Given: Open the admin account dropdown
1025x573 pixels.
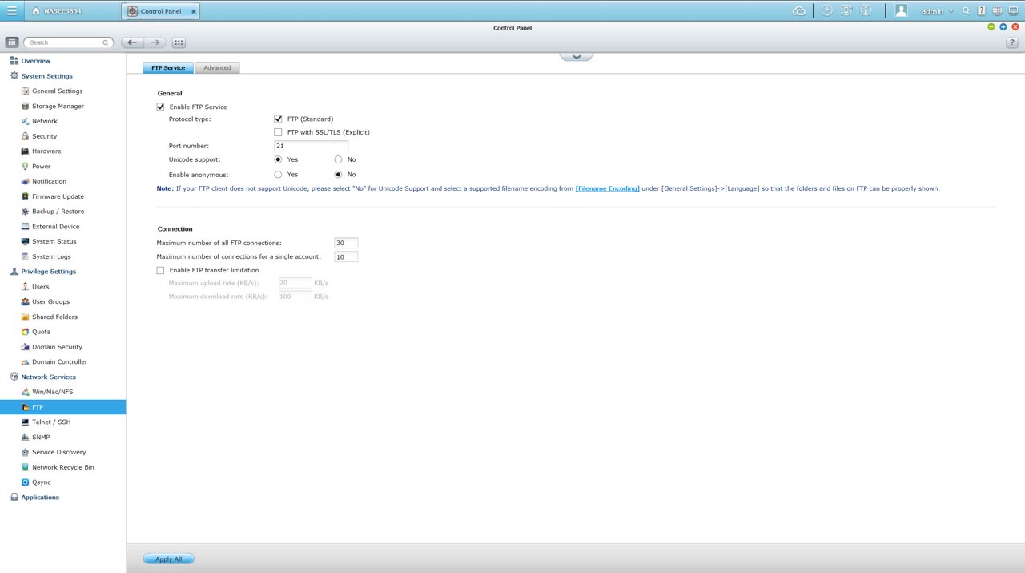Looking at the screenshot, I should pyautogui.click(x=937, y=11).
